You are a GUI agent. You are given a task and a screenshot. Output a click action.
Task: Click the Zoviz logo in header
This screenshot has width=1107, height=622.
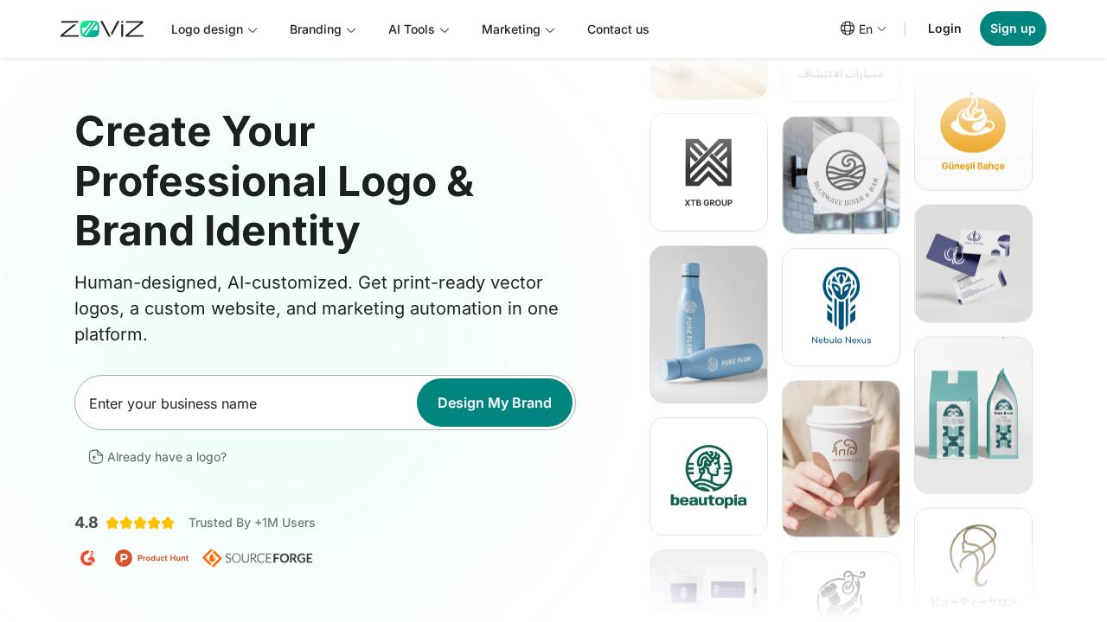pos(102,29)
